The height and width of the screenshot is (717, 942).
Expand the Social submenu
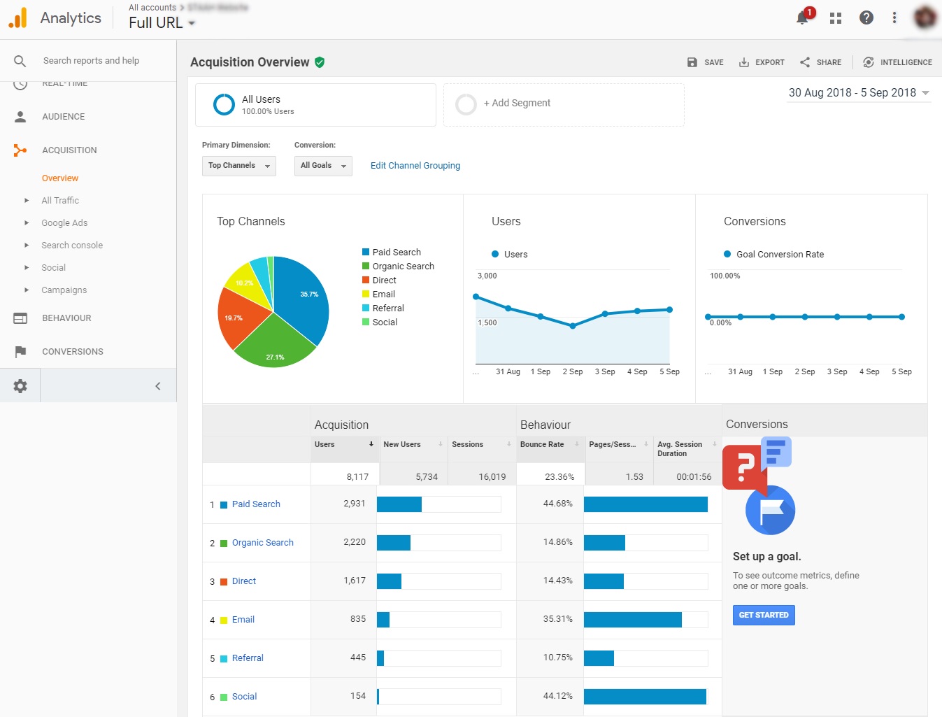click(x=27, y=268)
